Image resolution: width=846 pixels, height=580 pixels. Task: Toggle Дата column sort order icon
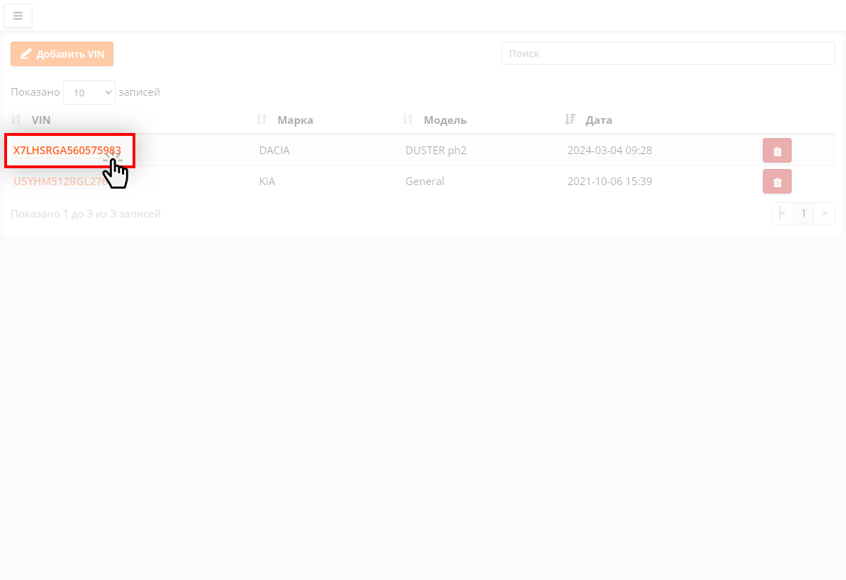[x=570, y=120]
